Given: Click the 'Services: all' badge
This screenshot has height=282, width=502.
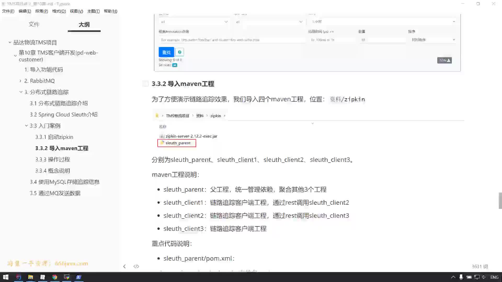Looking at the screenshot, I should coord(175,65).
